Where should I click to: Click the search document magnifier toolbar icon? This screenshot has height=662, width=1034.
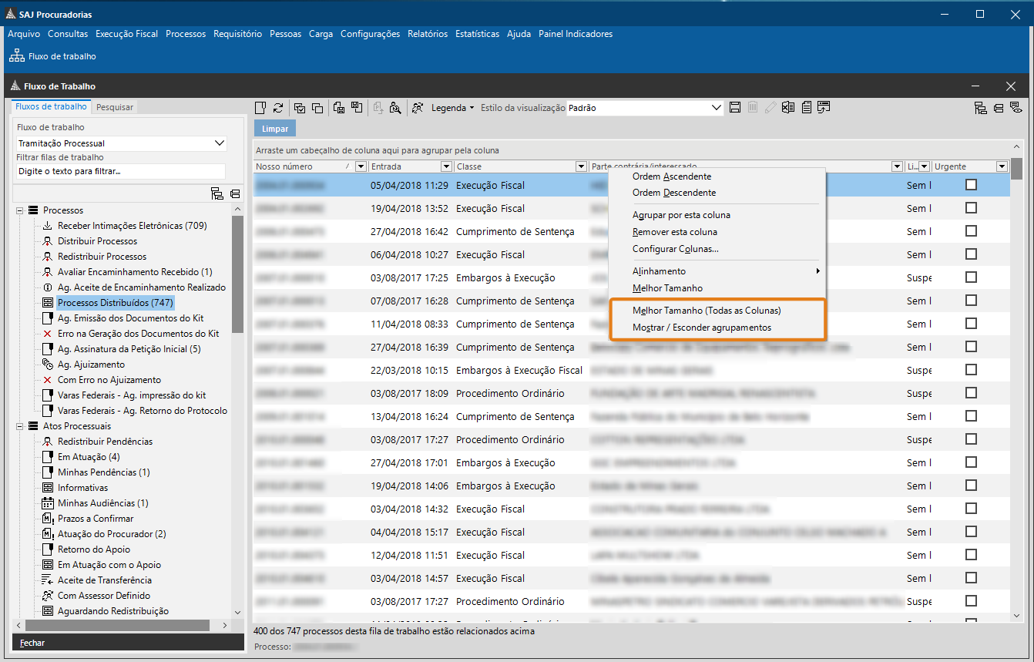[395, 108]
